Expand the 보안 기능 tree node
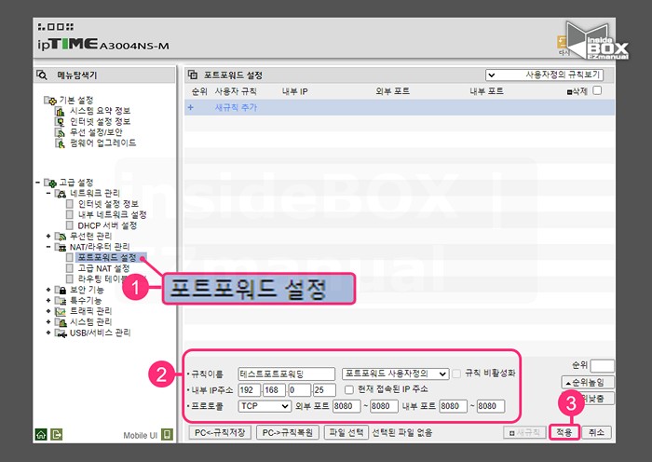This screenshot has width=652, height=462. tap(48, 290)
